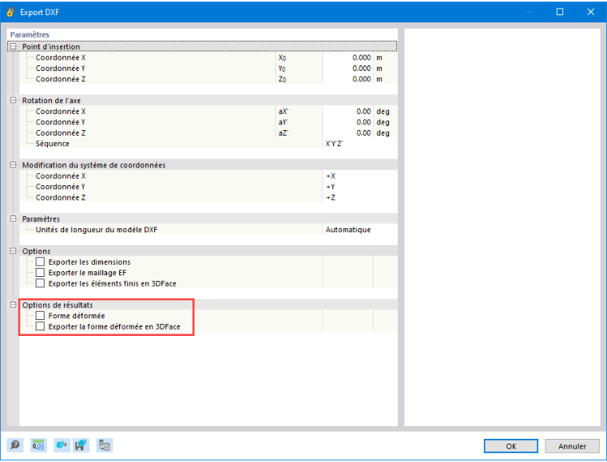Edit the Z0 insertion coordinate value
This screenshot has width=607, height=462.
point(347,79)
